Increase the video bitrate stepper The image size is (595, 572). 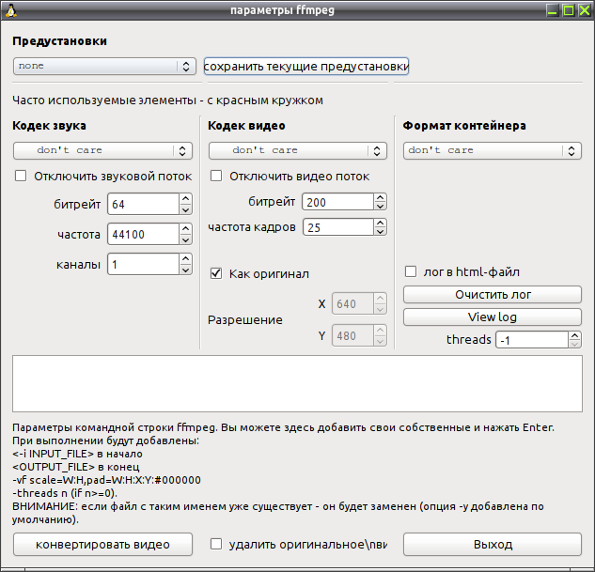click(x=381, y=197)
